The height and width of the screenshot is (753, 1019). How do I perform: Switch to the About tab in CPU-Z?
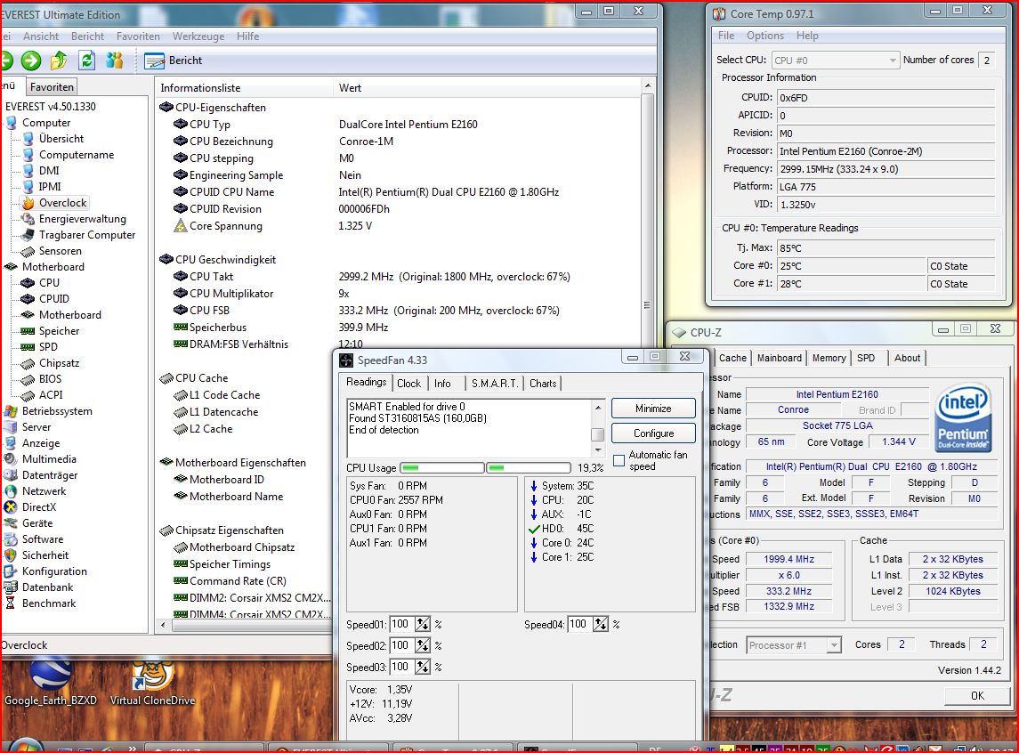coord(907,358)
